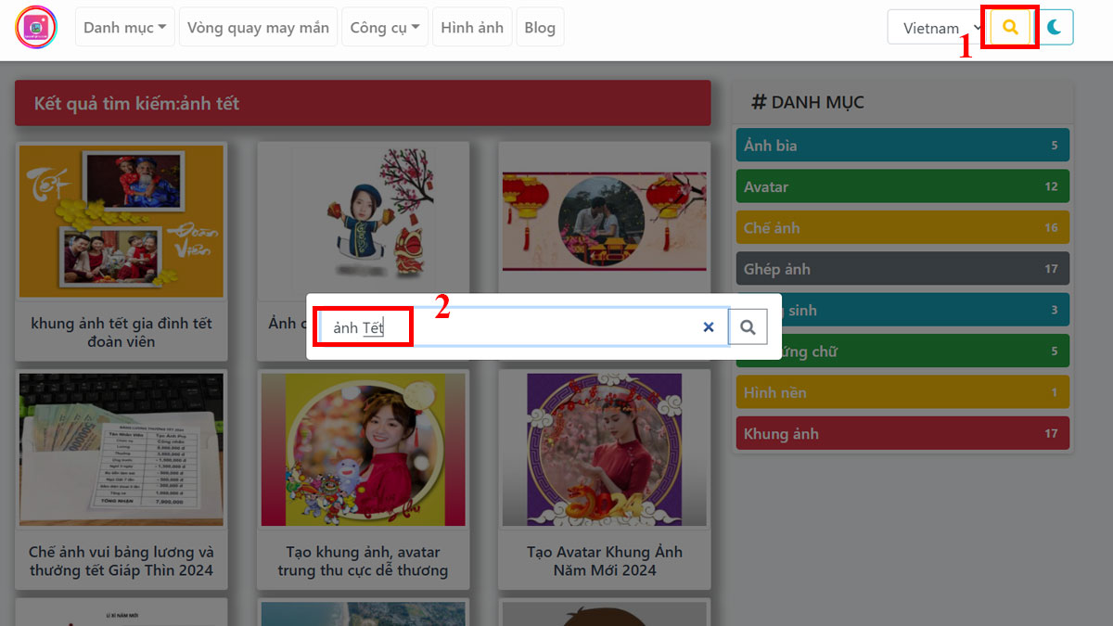Go to Vòng quay may mắn
Screen dimensions: 1113x626
click(x=258, y=27)
